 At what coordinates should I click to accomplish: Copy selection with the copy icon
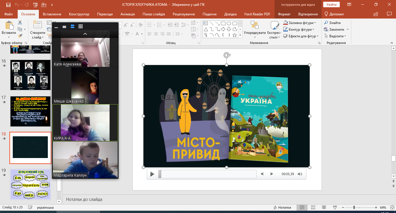click(20, 29)
